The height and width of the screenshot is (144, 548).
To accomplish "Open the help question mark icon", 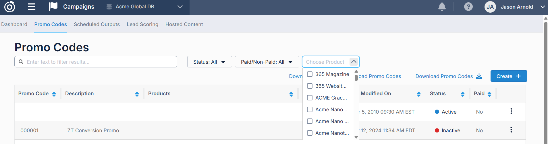I will pos(468,7).
